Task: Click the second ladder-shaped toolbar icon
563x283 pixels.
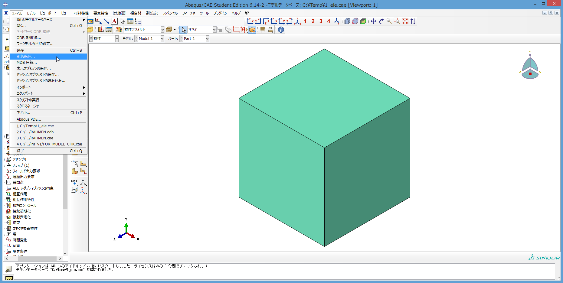Action: tap(270, 30)
